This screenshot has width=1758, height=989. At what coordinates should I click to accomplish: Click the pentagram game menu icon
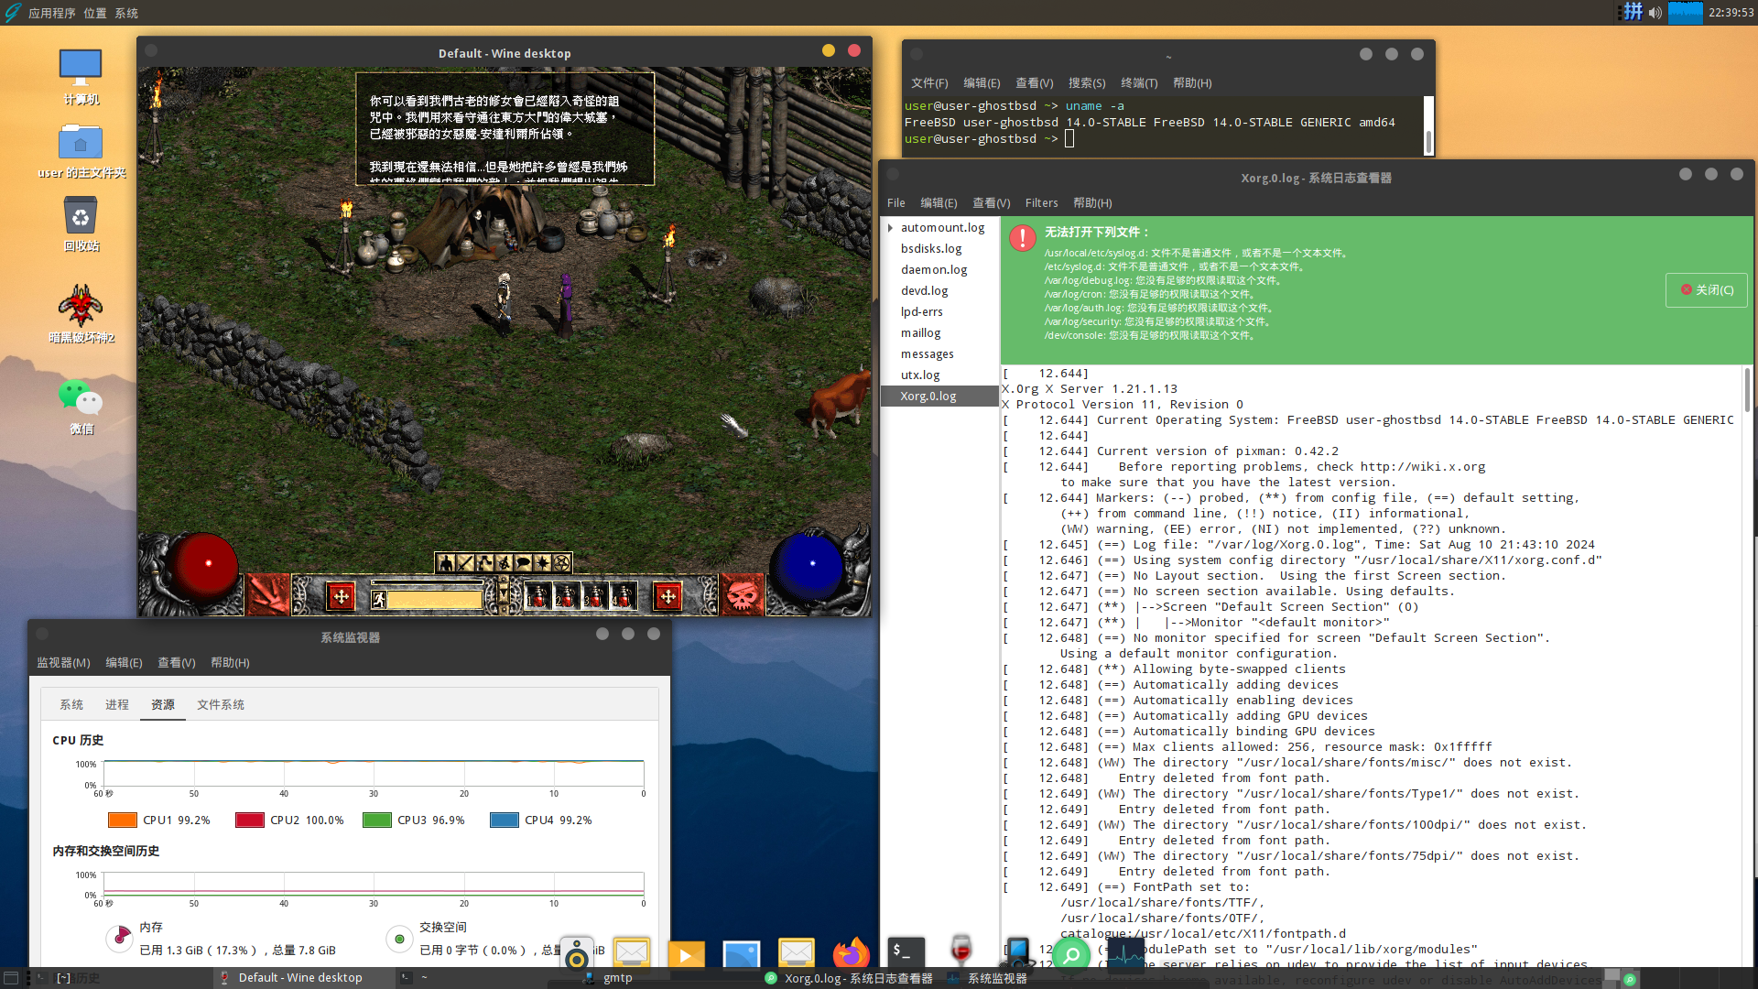click(561, 563)
